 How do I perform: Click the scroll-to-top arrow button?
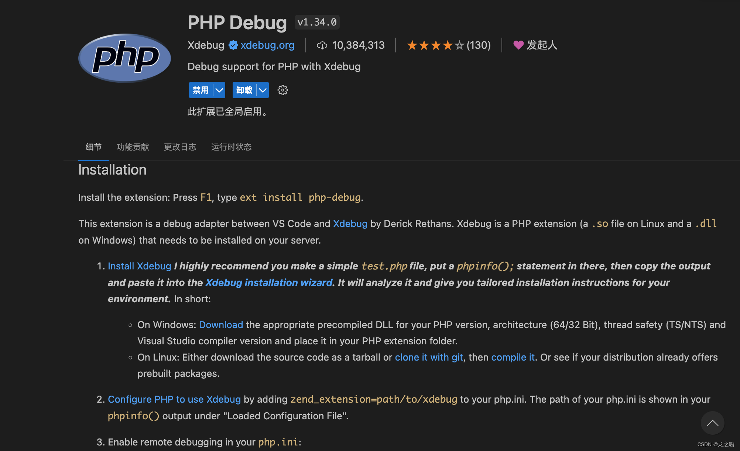click(713, 423)
